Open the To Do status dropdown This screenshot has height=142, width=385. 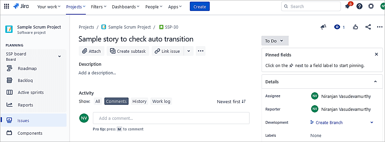point(275,41)
